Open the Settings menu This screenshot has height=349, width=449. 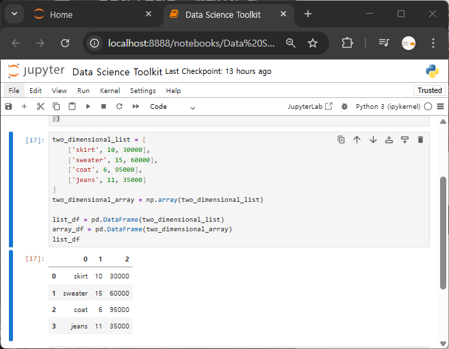point(142,91)
